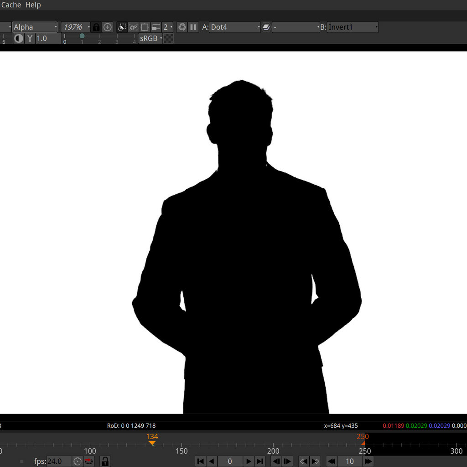Screen dimensions: 467x467
Task: Pause viewer updates
Action: click(x=193, y=27)
